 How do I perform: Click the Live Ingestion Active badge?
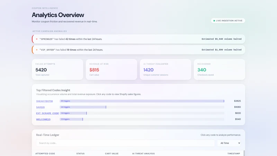(228, 21)
